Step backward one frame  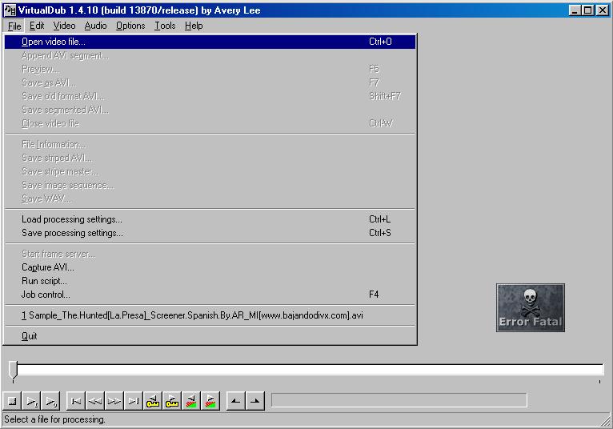click(95, 401)
